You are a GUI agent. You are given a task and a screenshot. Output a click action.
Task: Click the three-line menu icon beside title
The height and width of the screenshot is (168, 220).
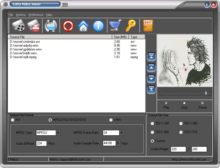[65, 5]
